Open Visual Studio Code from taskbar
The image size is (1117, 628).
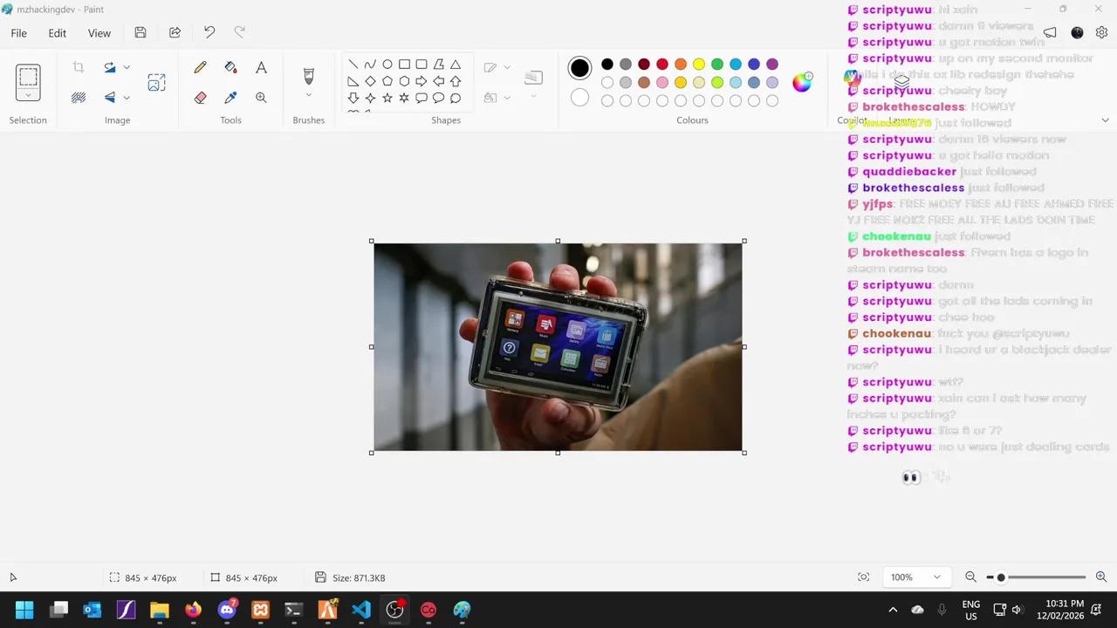[361, 610]
